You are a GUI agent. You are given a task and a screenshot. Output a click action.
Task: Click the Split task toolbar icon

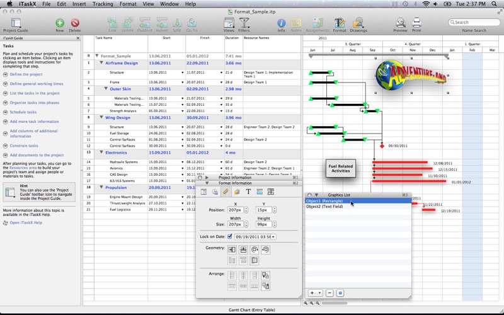[x=177, y=23]
